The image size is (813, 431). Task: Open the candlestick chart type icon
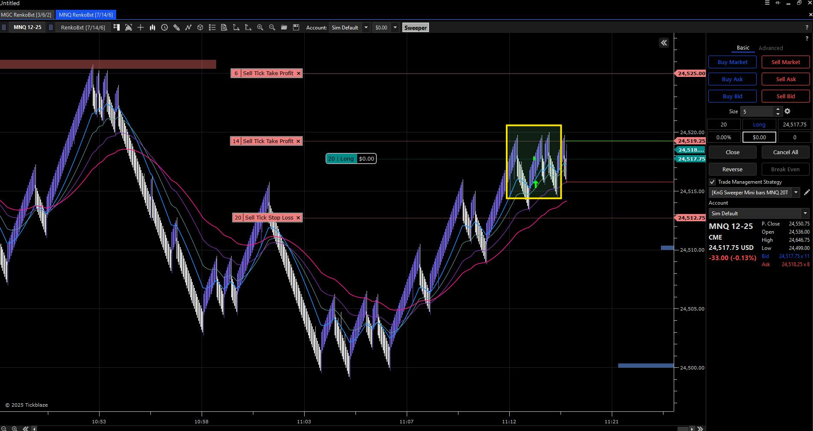click(x=153, y=28)
